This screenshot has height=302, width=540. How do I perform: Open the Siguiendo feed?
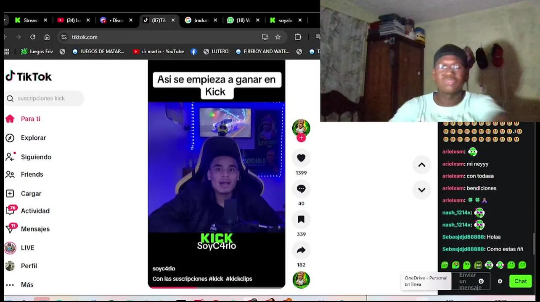(x=29, y=156)
